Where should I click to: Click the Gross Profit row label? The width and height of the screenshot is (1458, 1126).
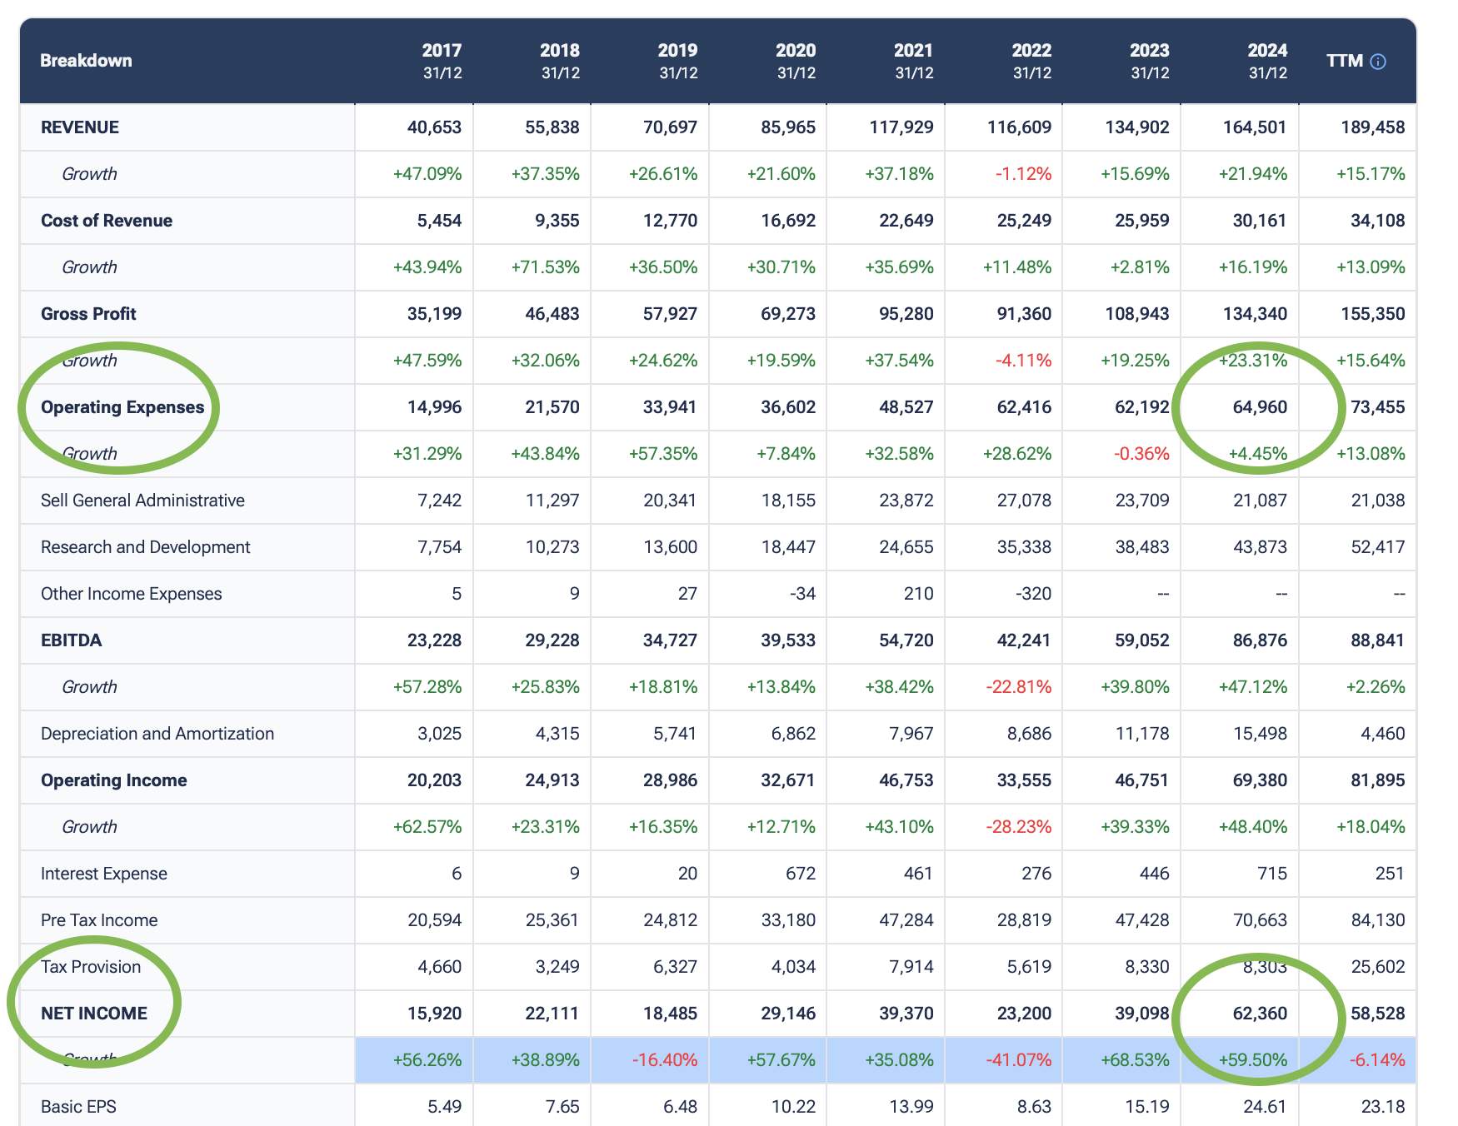[88, 314]
